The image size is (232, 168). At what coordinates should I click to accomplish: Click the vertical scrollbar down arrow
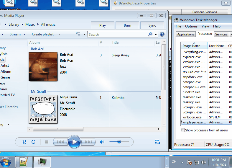164,124
